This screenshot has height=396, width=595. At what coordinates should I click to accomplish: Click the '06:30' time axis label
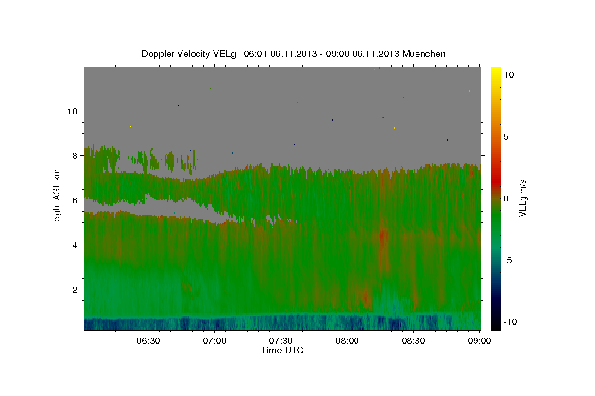coord(148,341)
